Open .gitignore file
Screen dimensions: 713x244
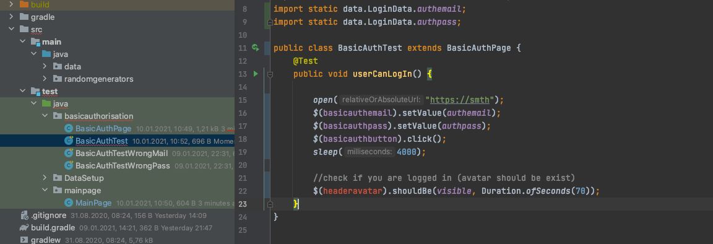pyautogui.click(x=49, y=215)
